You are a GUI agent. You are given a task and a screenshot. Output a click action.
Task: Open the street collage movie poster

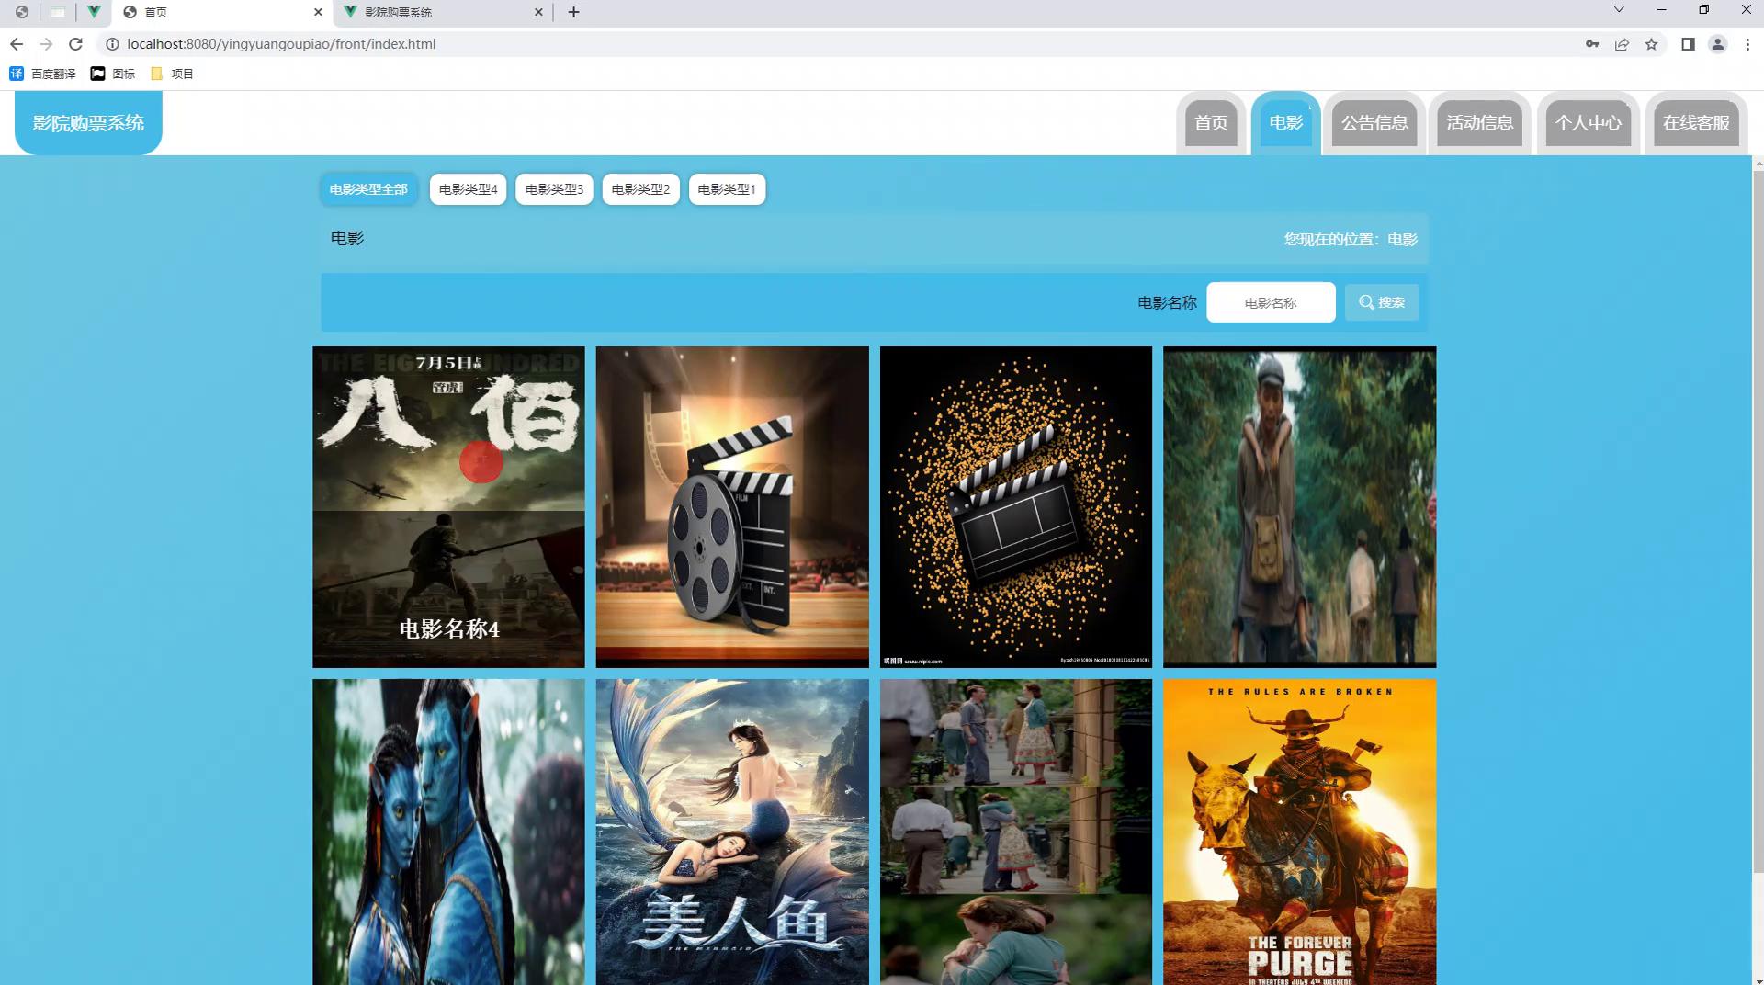1015,832
